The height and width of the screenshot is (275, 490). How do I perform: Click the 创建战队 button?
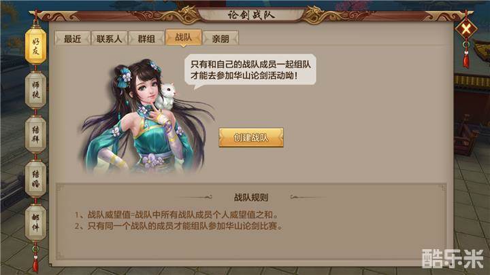pyautogui.click(x=251, y=137)
